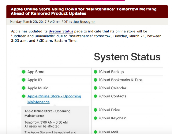The image size is (172, 134).
Task: Open Apple Online Store - Upcoming Maintenance link
Action: pyautogui.click(x=54, y=99)
